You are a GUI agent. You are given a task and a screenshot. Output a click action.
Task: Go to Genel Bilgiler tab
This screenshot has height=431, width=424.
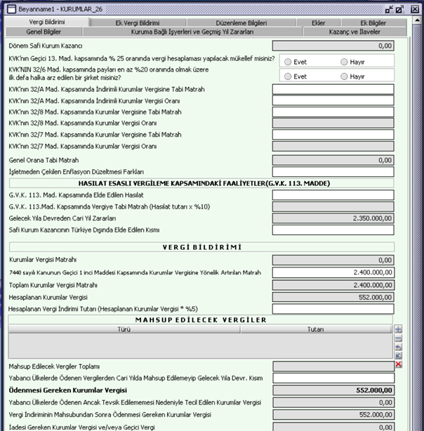pyautogui.click(x=44, y=32)
